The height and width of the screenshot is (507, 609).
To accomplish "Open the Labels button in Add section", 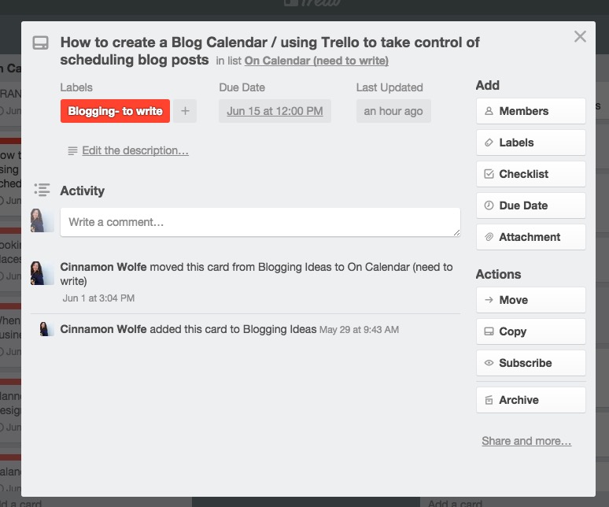I will point(530,142).
